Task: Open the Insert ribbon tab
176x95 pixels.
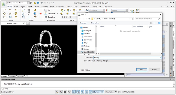Action: click(x=16, y=7)
